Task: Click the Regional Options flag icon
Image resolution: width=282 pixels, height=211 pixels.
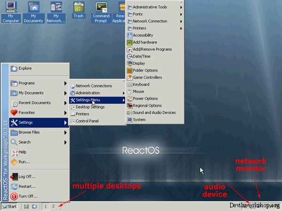Action: click(x=130, y=105)
